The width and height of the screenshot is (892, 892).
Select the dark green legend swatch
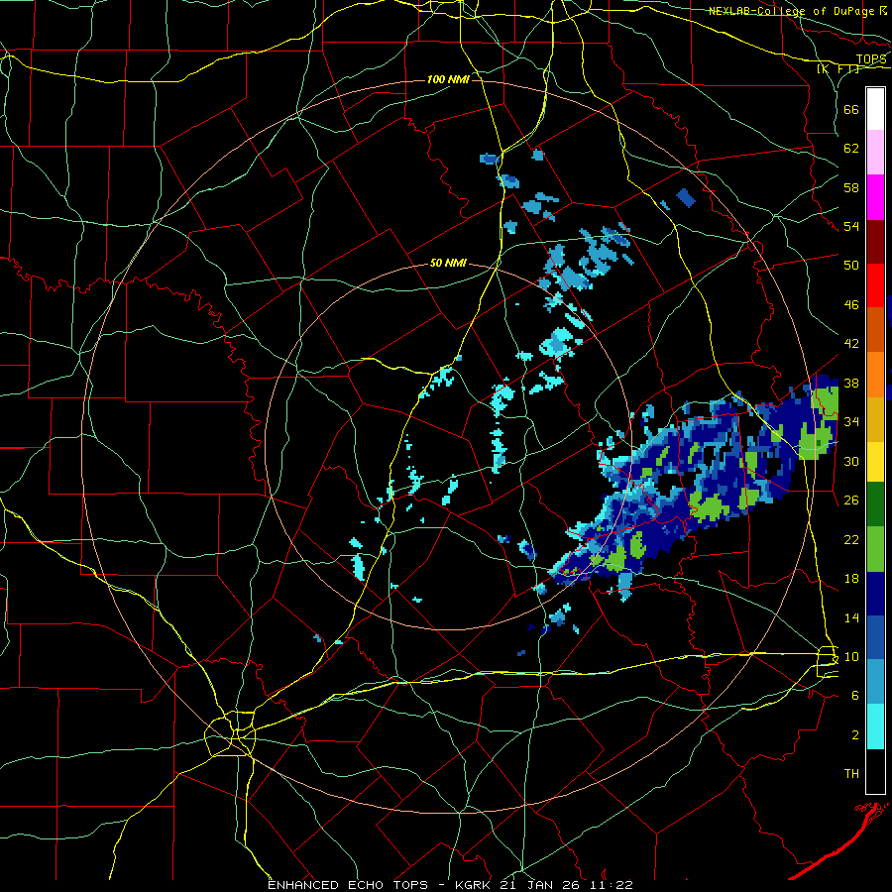coord(875,504)
